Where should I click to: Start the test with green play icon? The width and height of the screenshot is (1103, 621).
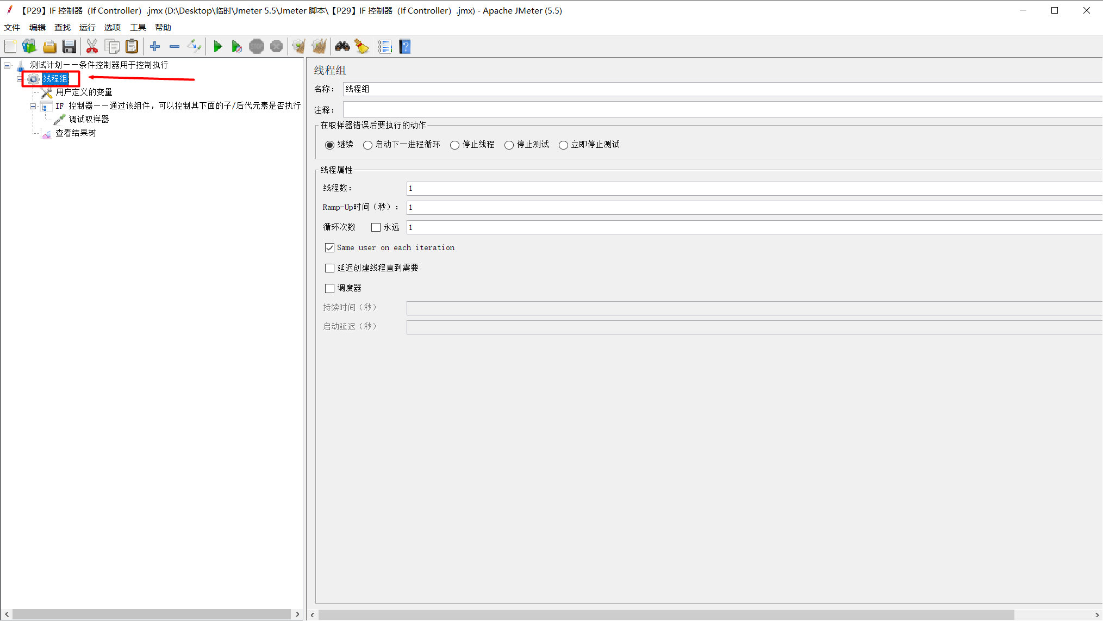coord(217,47)
